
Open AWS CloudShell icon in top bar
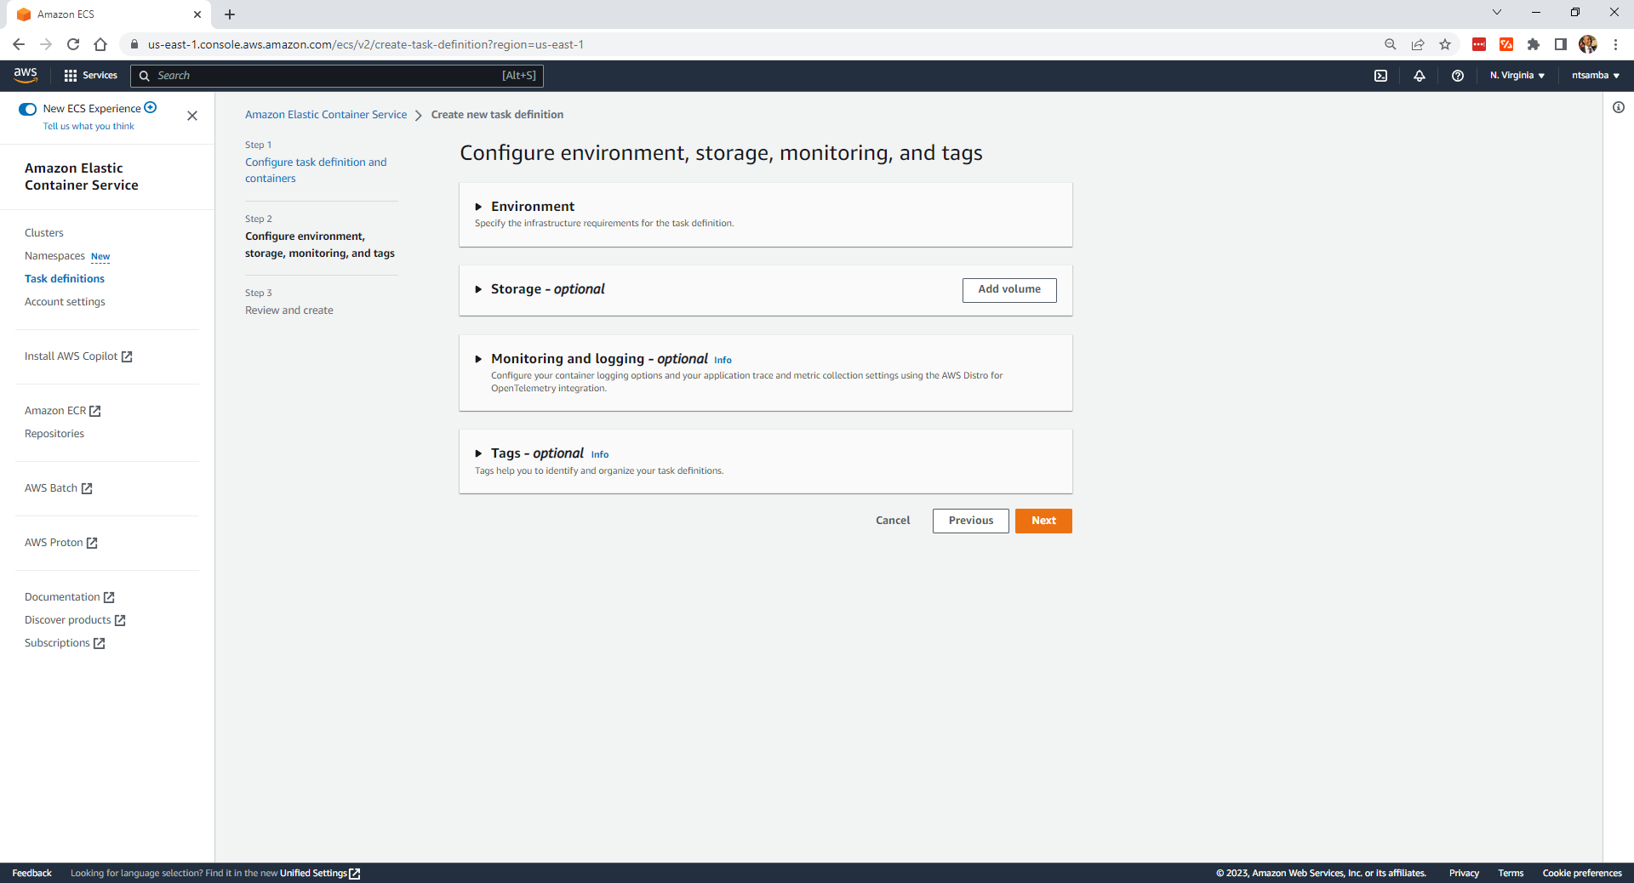pos(1380,76)
